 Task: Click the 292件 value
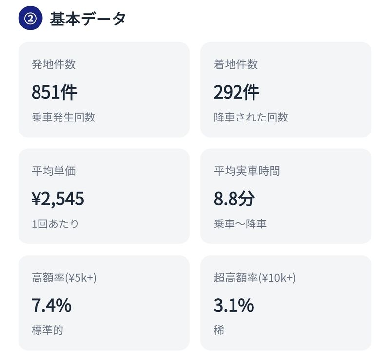[236, 92]
